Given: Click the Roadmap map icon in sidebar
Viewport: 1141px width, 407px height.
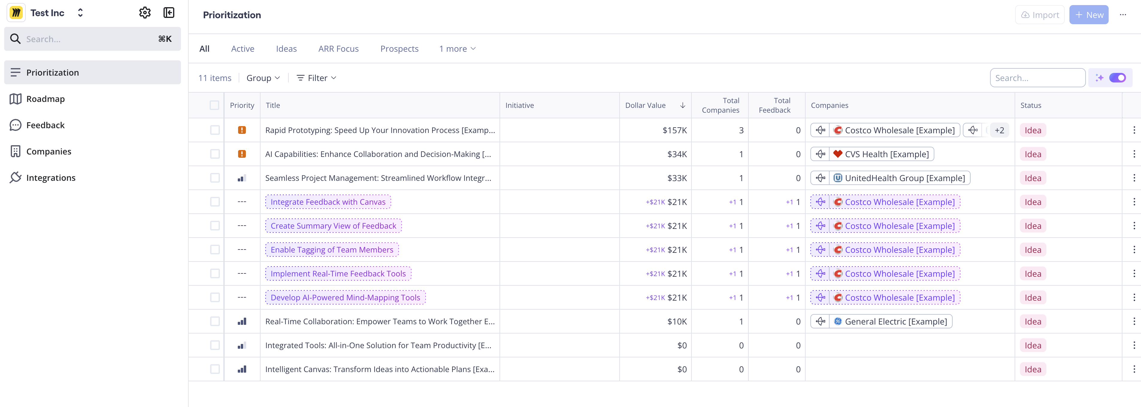Looking at the screenshot, I should click(x=16, y=99).
